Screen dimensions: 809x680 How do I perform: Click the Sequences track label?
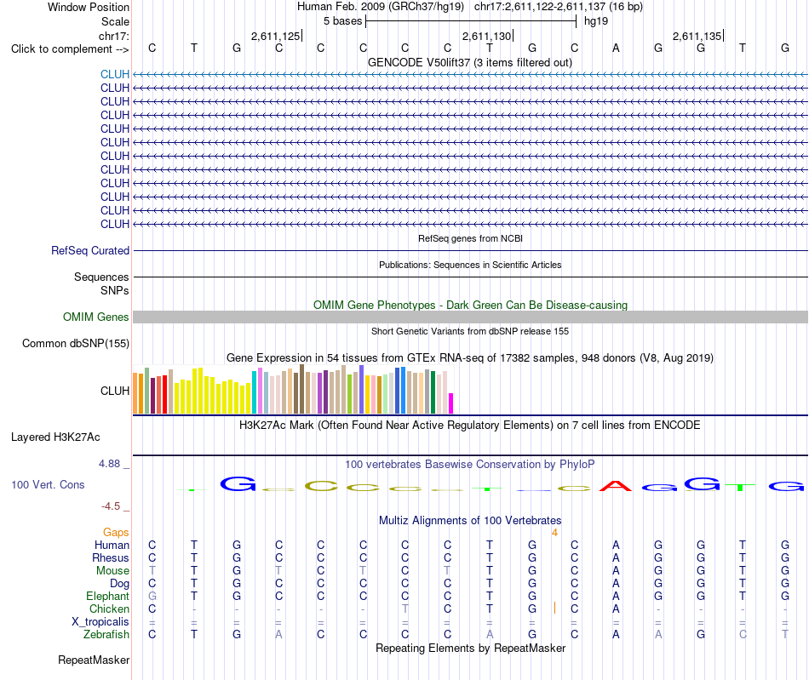pos(101,277)
